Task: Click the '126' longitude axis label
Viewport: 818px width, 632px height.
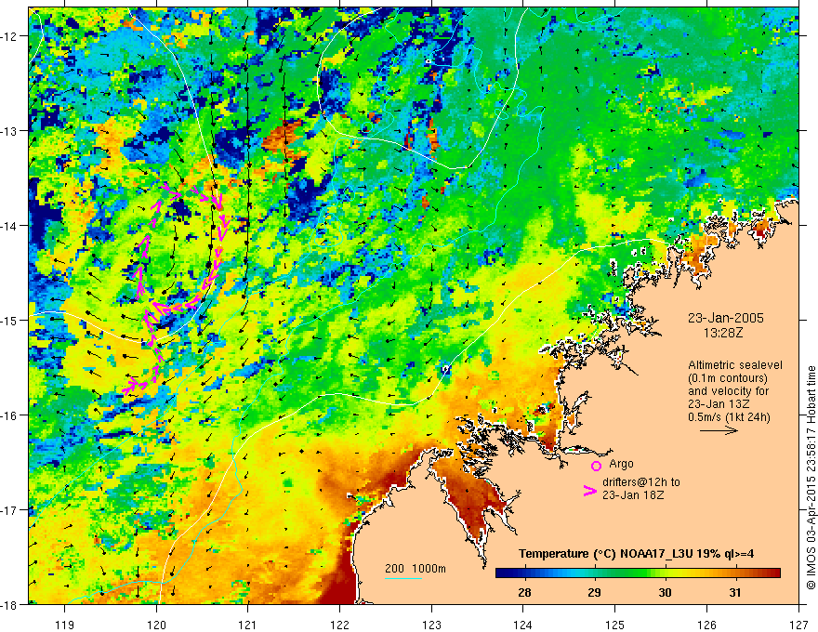Action: tap(706, 625)
